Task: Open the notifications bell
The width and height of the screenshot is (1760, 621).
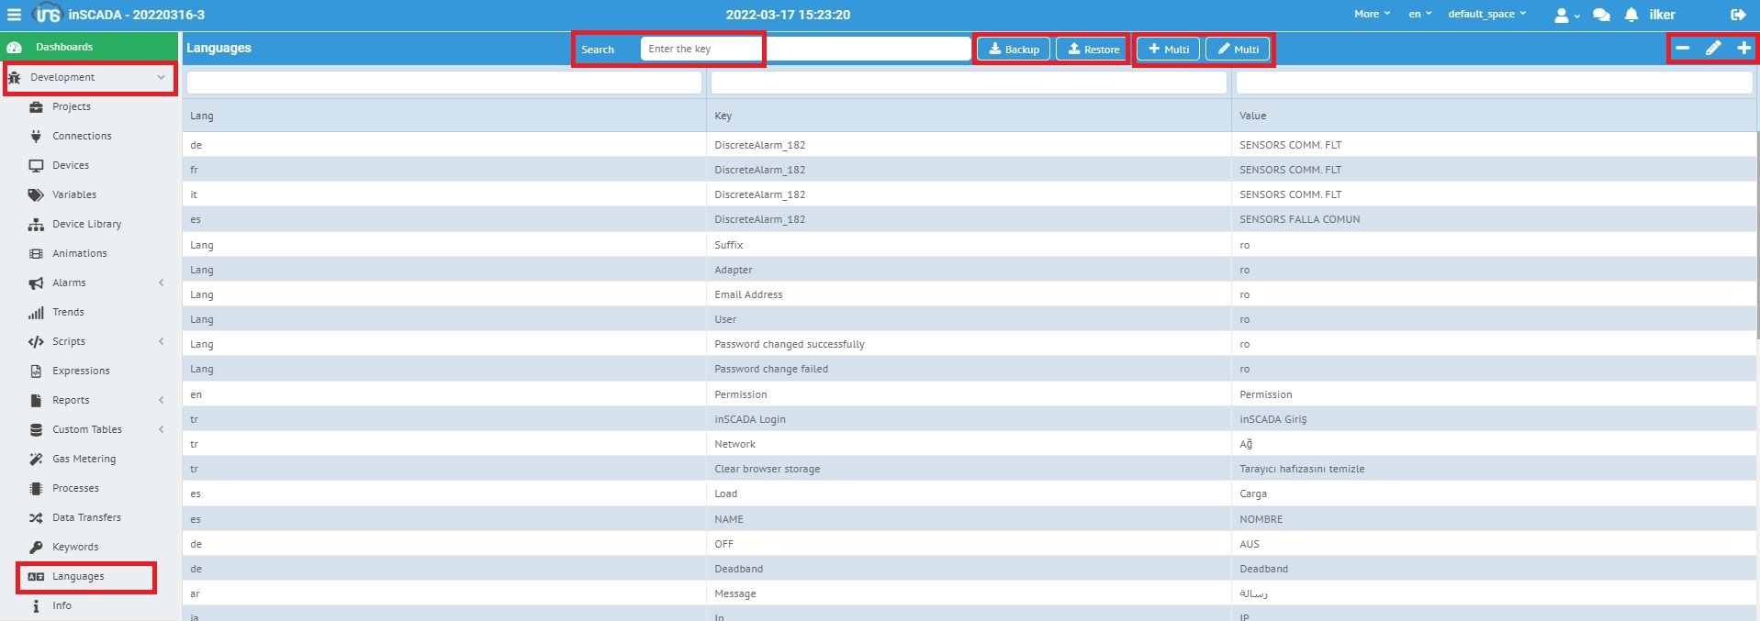Action: pyautogui.click(x=1631, y=15)
